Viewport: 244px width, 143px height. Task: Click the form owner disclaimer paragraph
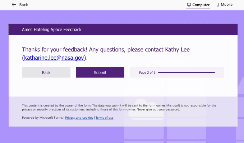pos(119,107)
